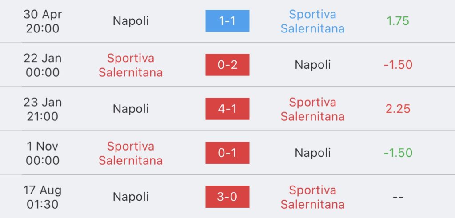Click the blue 1-1 score badge
The height and width of the screenshot is (218, 455).
[227, 21]
